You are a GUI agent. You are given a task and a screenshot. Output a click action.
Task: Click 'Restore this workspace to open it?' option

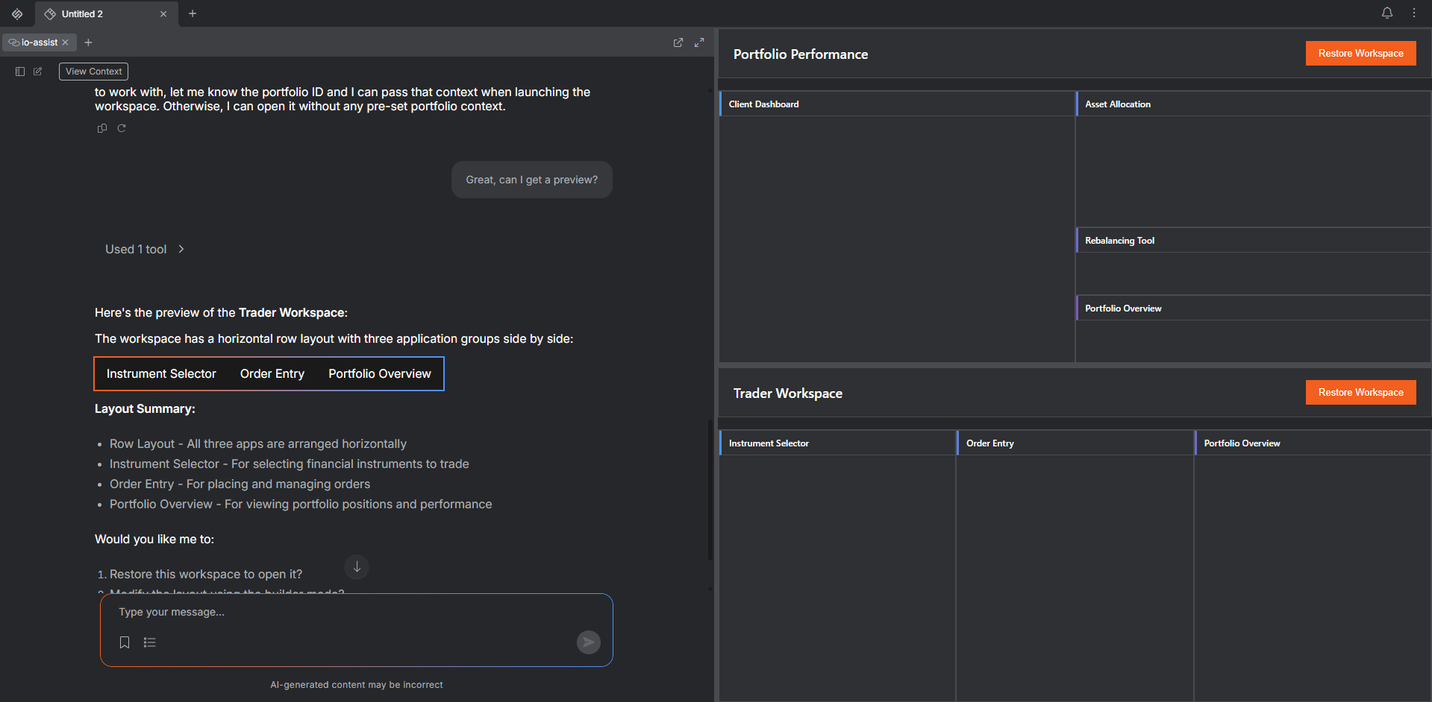pyautogui.click(x=206, y=574)
